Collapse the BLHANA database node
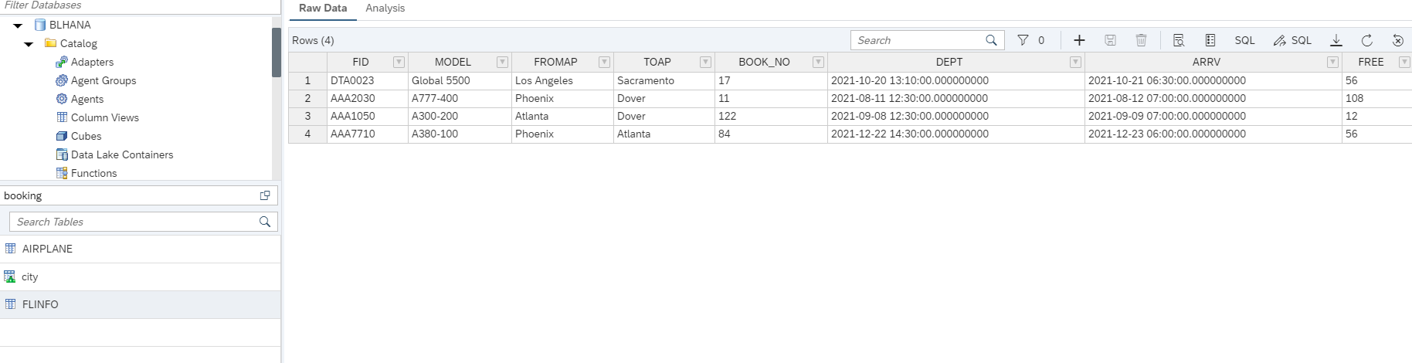 click(18, 25)
